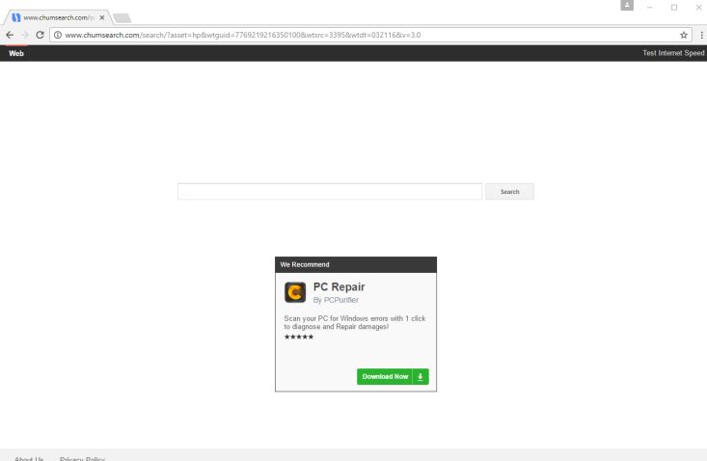Click the Download Now button

click(393, 377)
